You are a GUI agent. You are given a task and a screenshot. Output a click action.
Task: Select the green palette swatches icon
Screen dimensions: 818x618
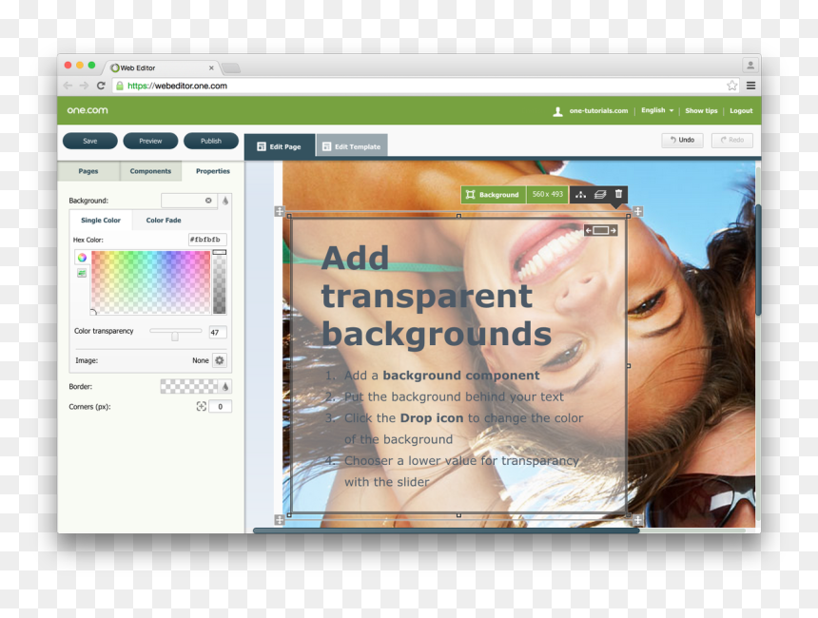point(82,273)
